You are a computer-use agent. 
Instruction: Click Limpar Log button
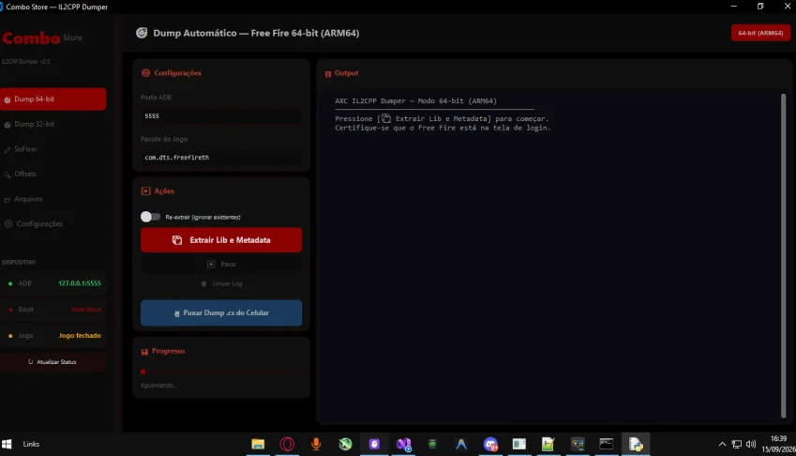221,284
